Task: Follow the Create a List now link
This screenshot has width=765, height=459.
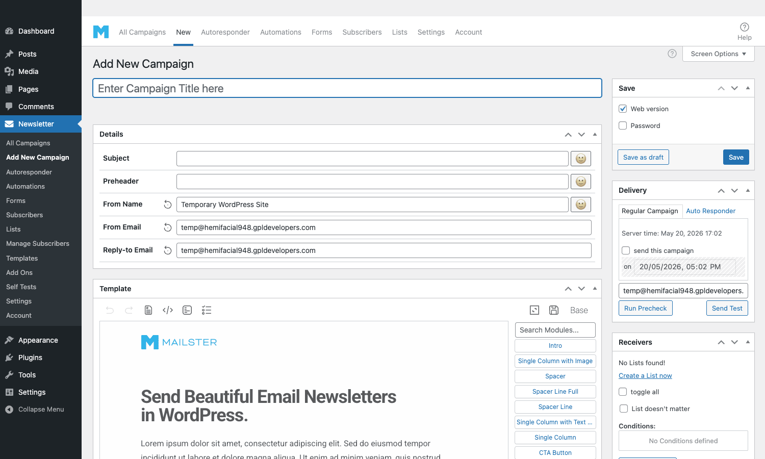Action: [645, 376]
